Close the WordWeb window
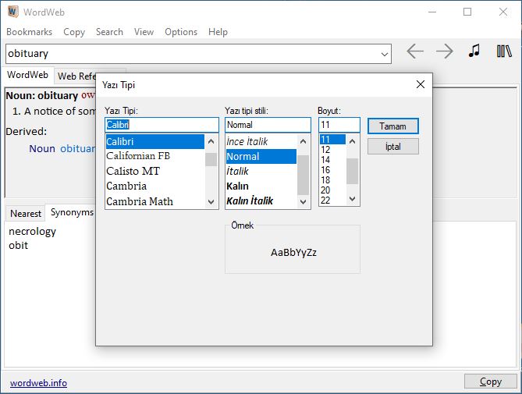The image size is (522, 394). [503, 12]
